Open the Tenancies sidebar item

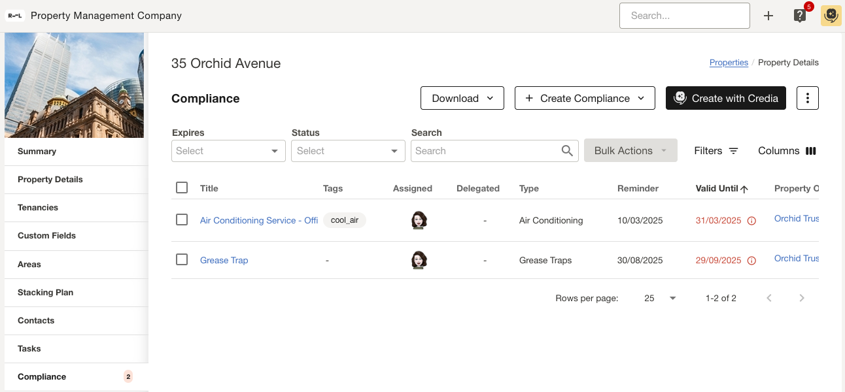(38, 208)
